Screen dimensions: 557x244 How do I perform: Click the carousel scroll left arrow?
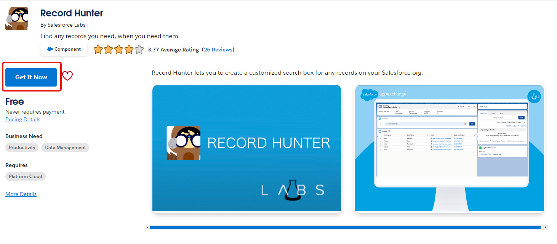tap(147, 228)
